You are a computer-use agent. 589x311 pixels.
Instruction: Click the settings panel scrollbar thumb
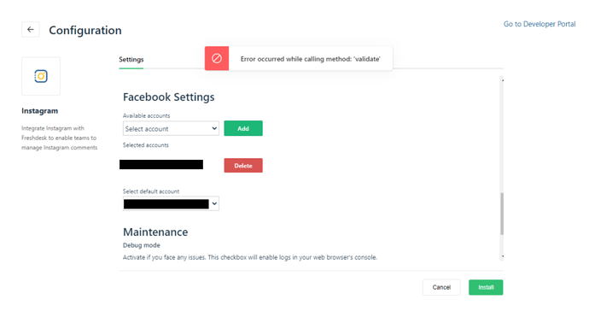click(502, 214)
